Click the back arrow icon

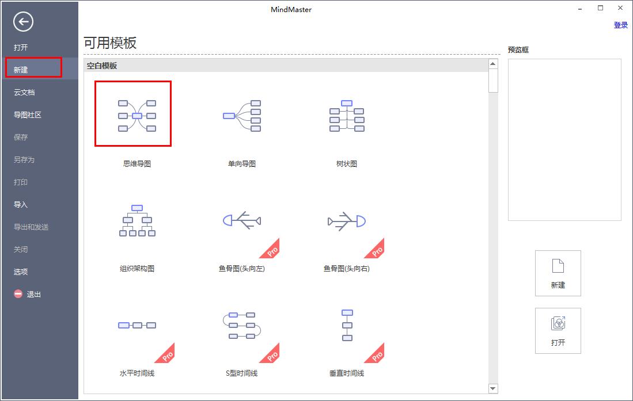(x=24, y=22)
